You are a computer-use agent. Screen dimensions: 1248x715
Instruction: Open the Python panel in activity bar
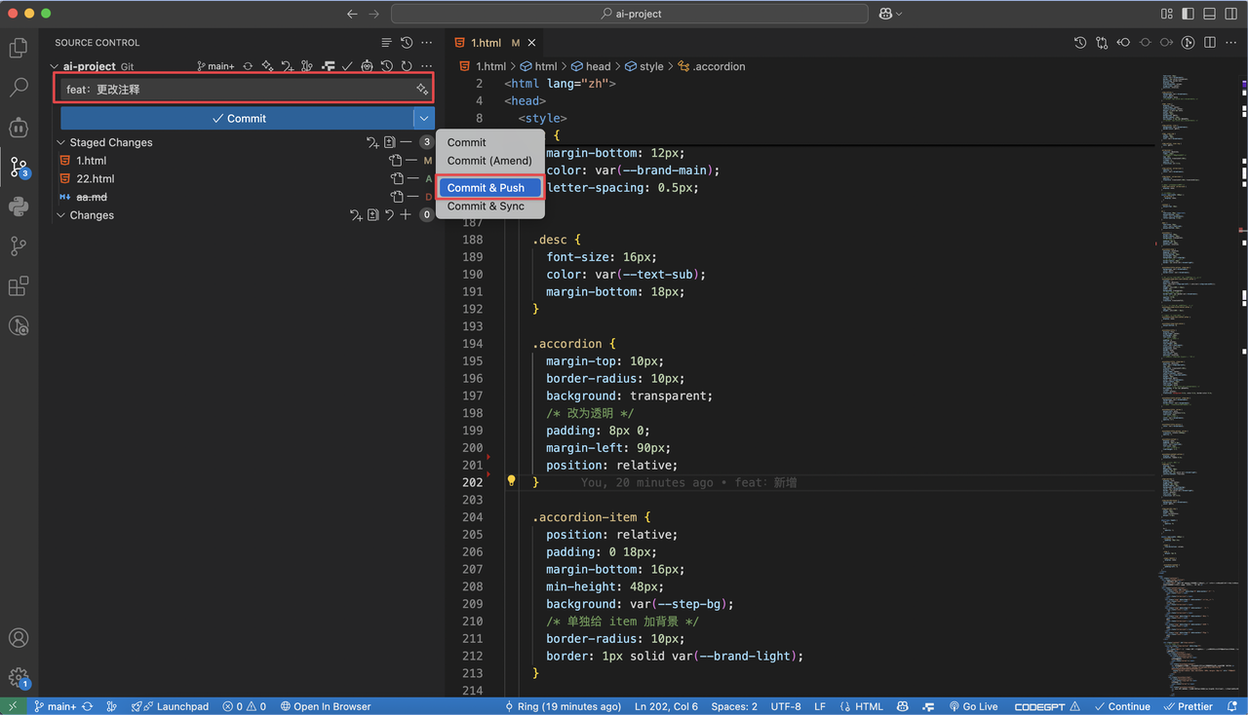pyautogui.click(x=19, y=207)
